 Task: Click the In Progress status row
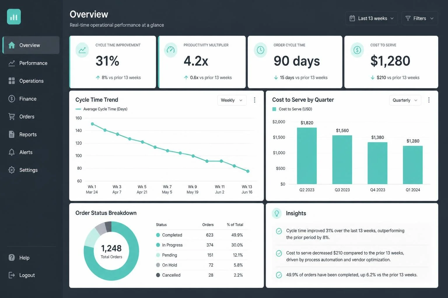pos(202,245)
